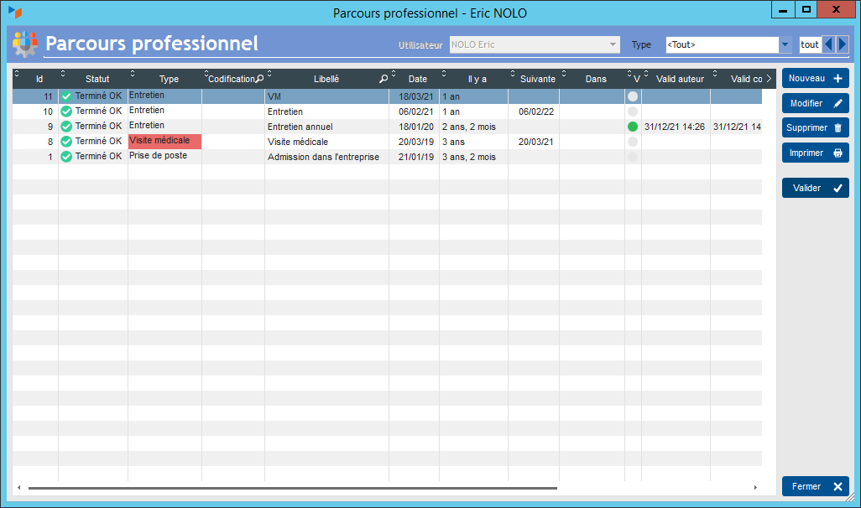Click the search magnifier in Libellé column

[384, 80]
